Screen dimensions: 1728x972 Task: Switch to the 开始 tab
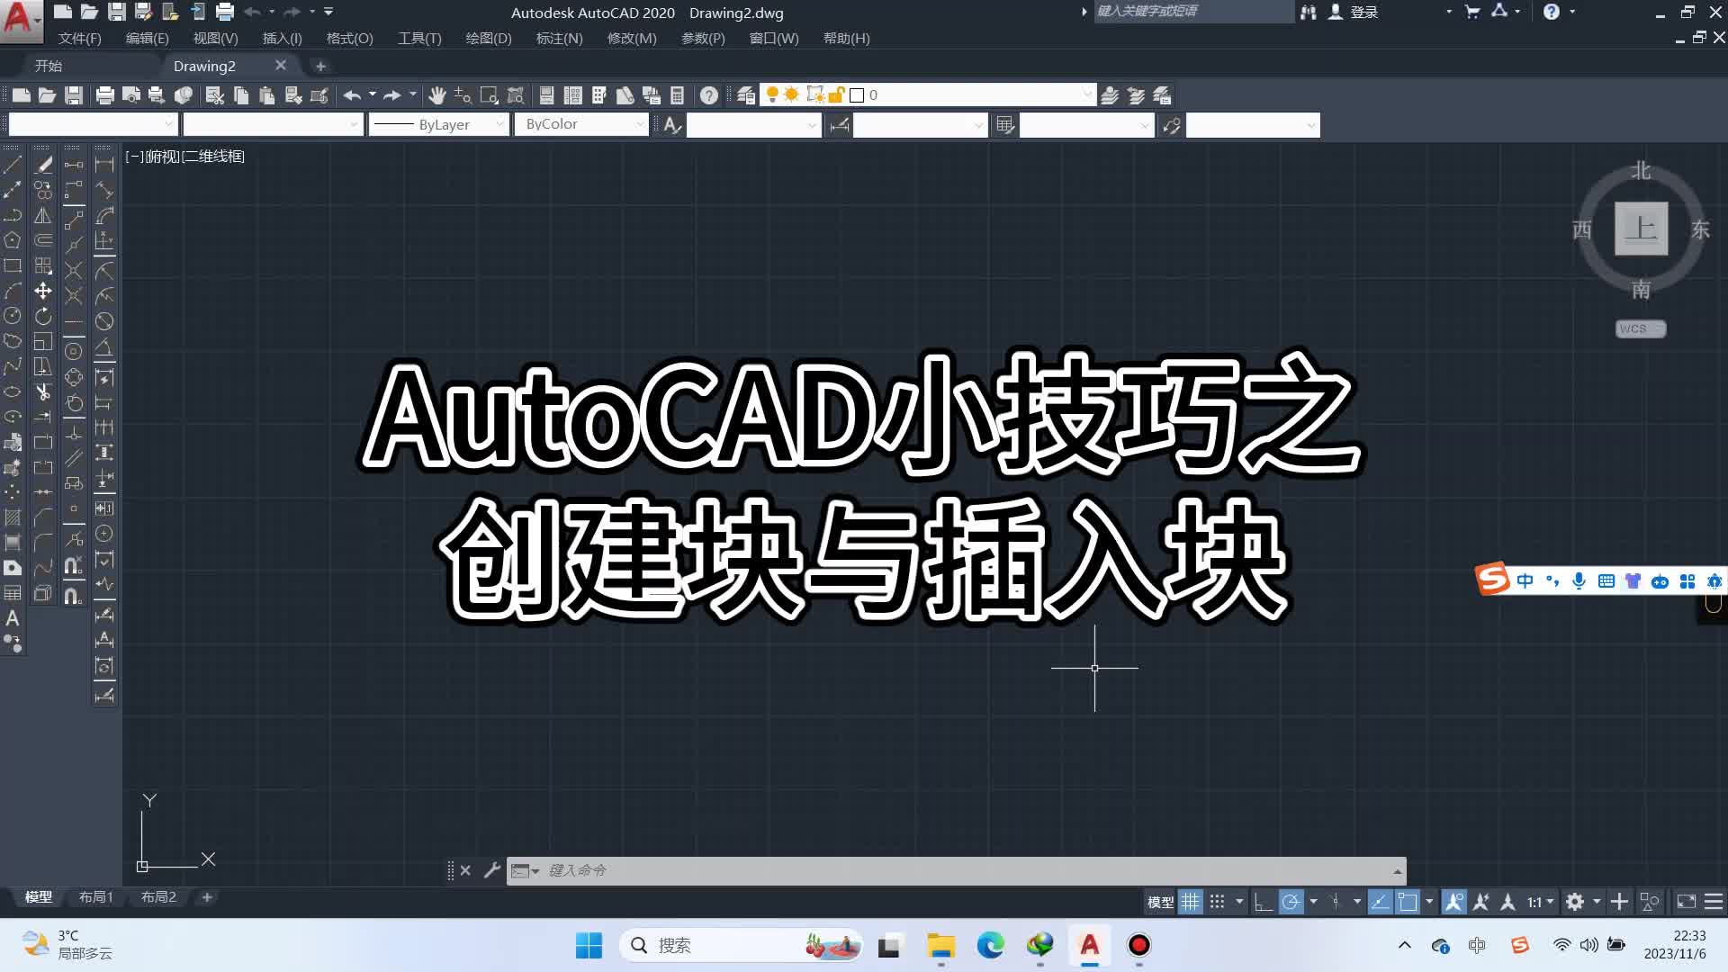[49, 65]
